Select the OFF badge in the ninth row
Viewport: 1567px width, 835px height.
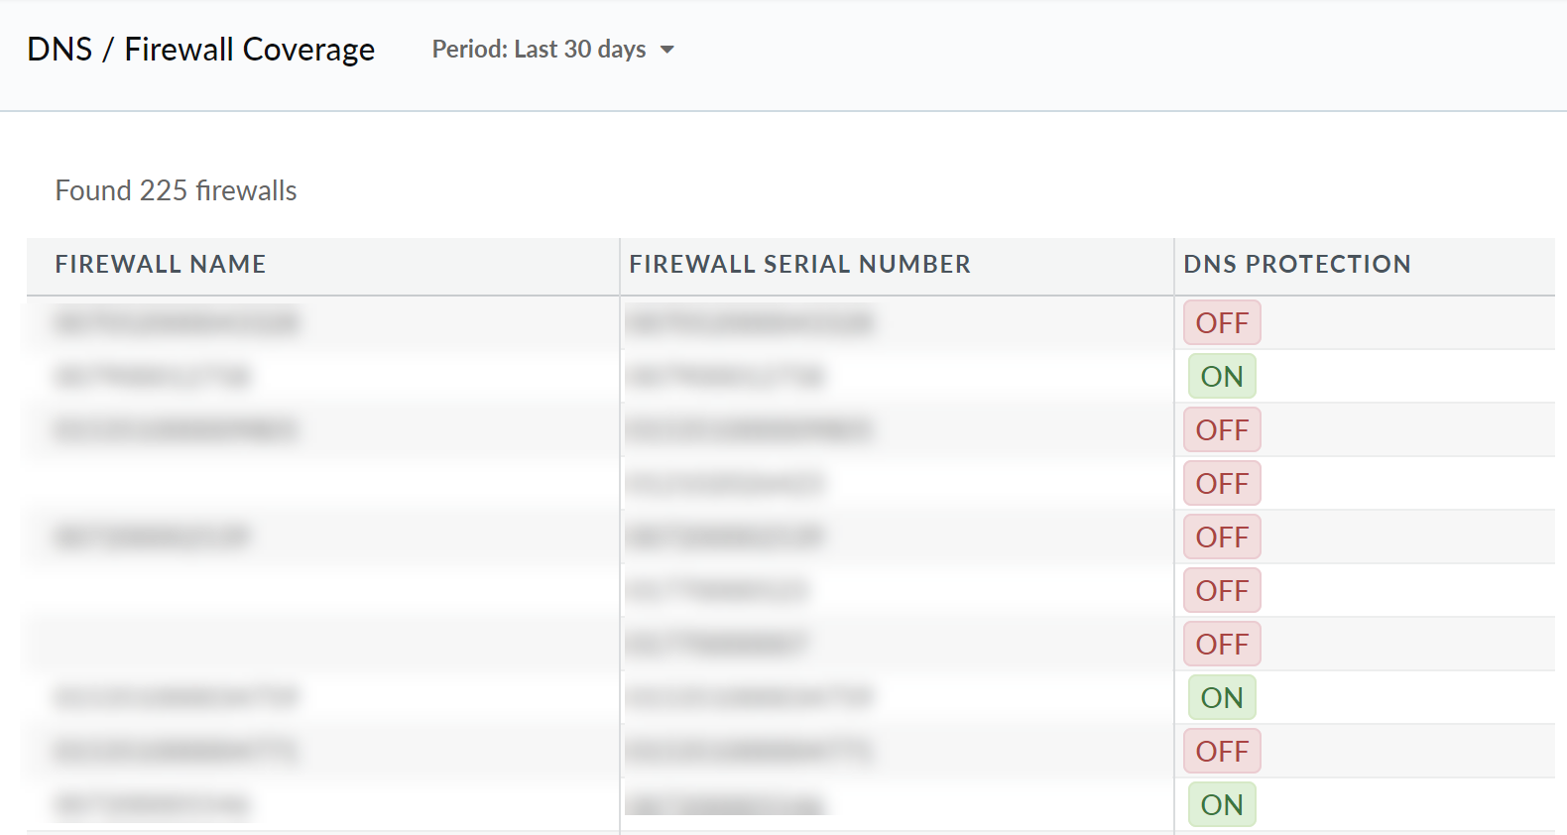coord(1222,752)
